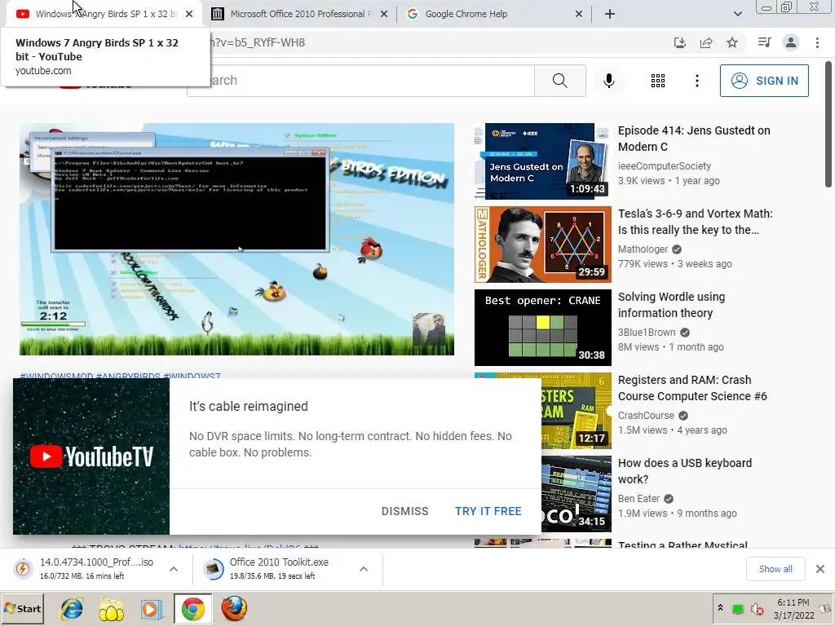Viewport: 835px width, 626px height.
Task: Click the Chrome taskbar icon
Action: pos(192,609)
